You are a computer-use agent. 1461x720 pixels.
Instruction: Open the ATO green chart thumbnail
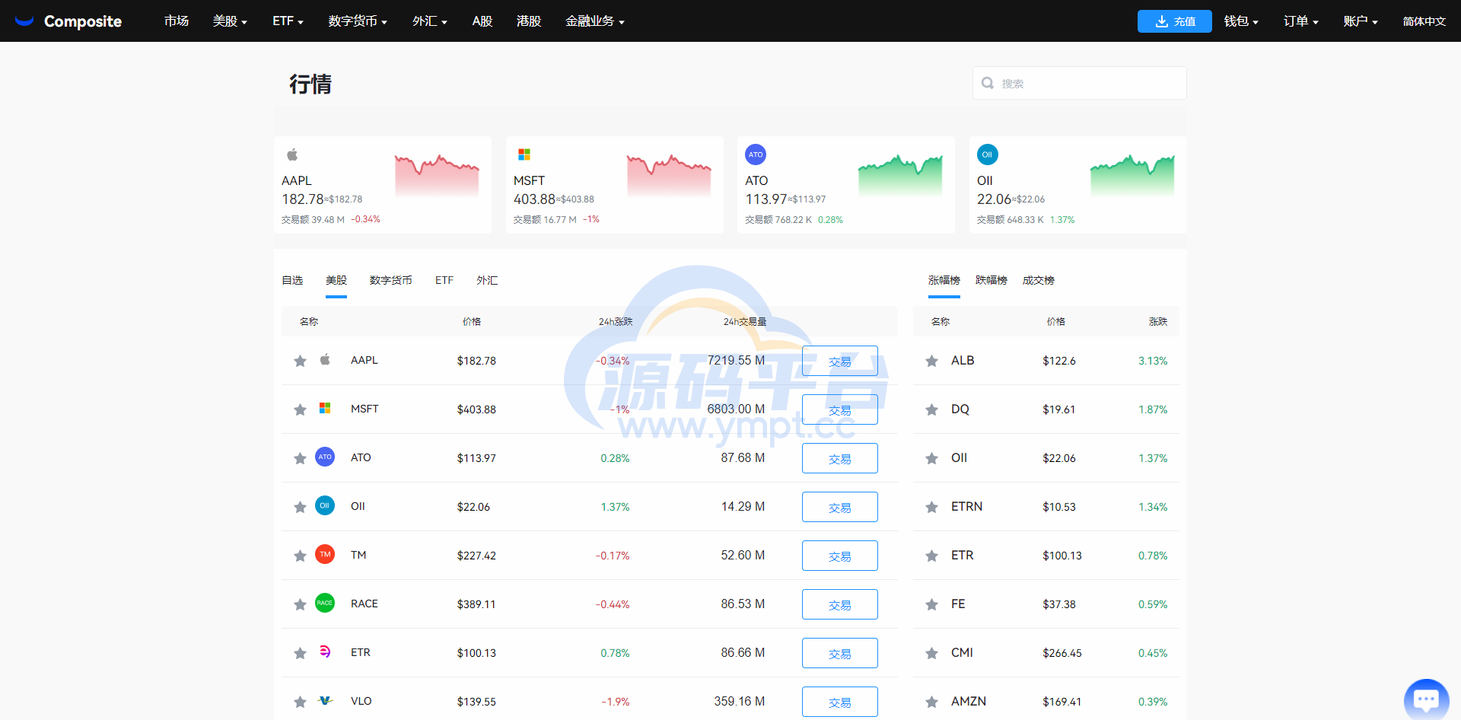pyautogui.click(x=900, y=175)
